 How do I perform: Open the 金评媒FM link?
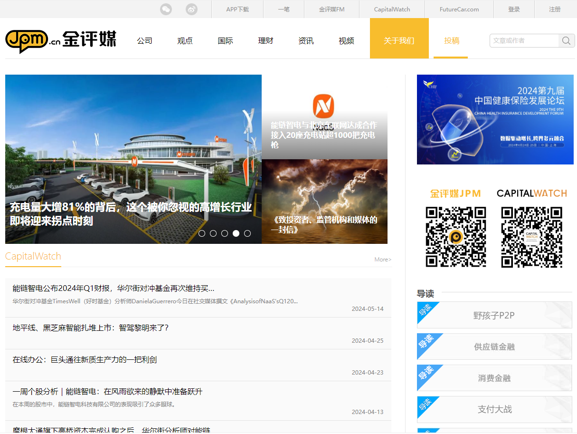331,9
